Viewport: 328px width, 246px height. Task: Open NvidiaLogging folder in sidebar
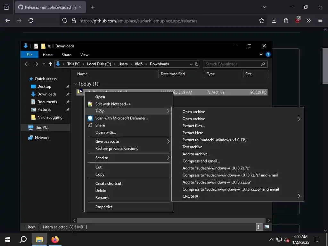[x=50, y=117]
